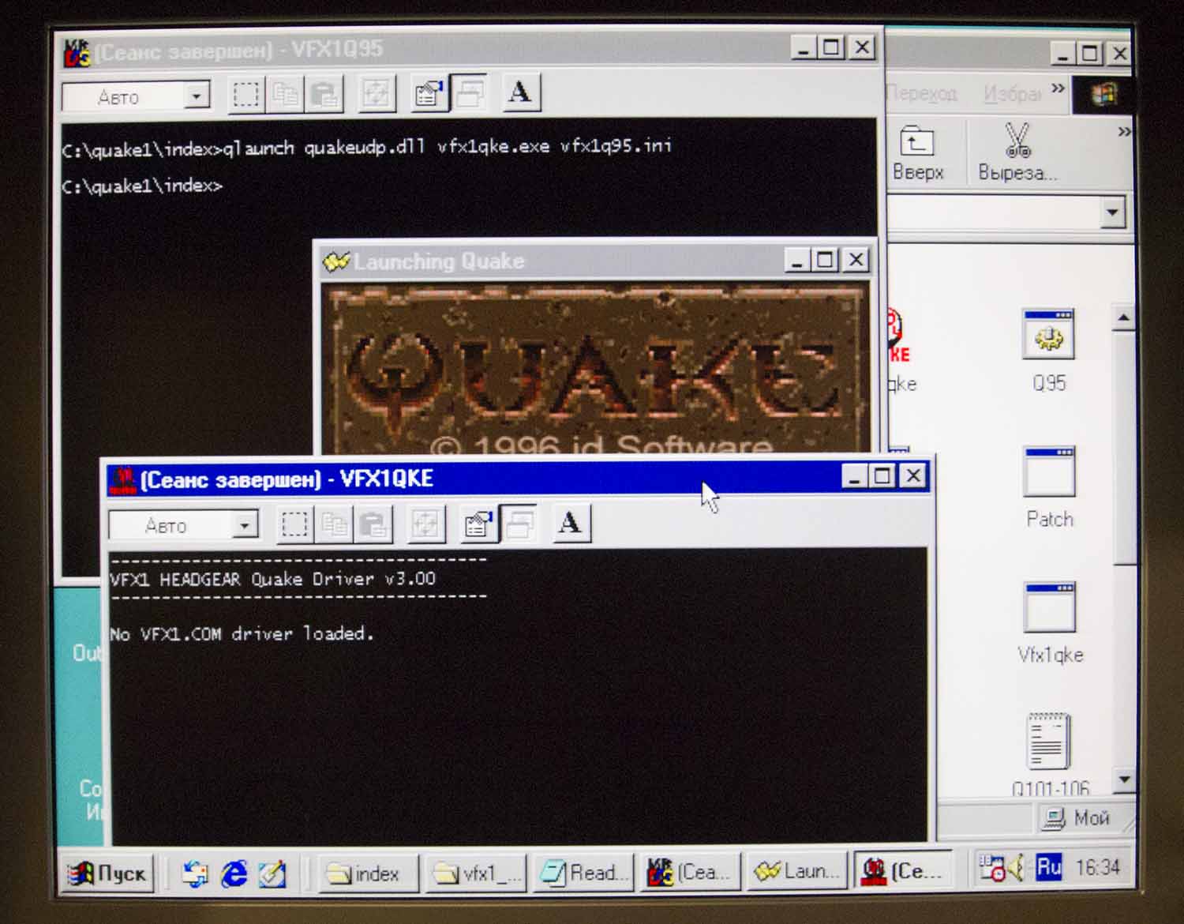Click the Explorer scrollbar up arrow
Viewport: 1184px width, 924px height.
1124,318
